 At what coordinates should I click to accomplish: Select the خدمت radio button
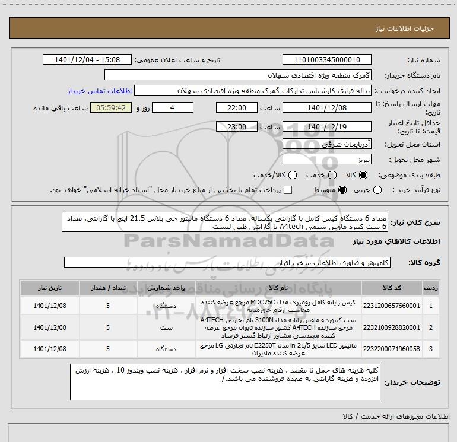coord(332,175)
